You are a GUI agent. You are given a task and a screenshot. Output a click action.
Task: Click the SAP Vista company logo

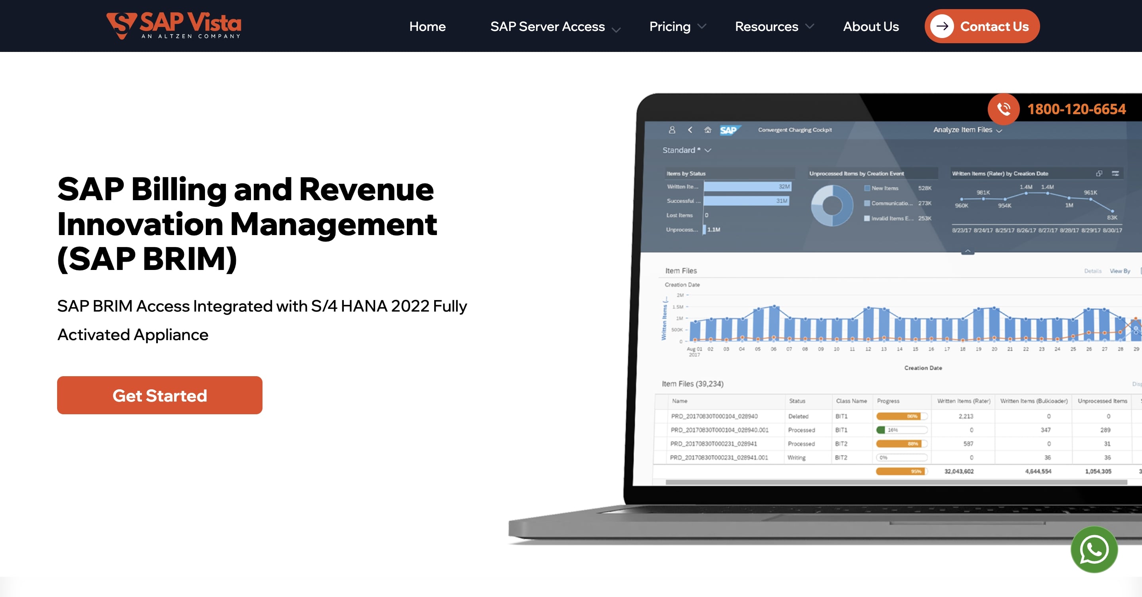pyautogui.click(x=173, y=25)
